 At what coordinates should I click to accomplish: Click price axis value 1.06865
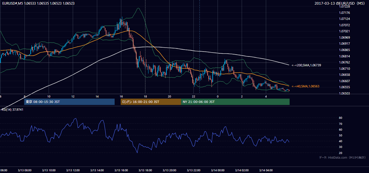[x=344, y=50]
